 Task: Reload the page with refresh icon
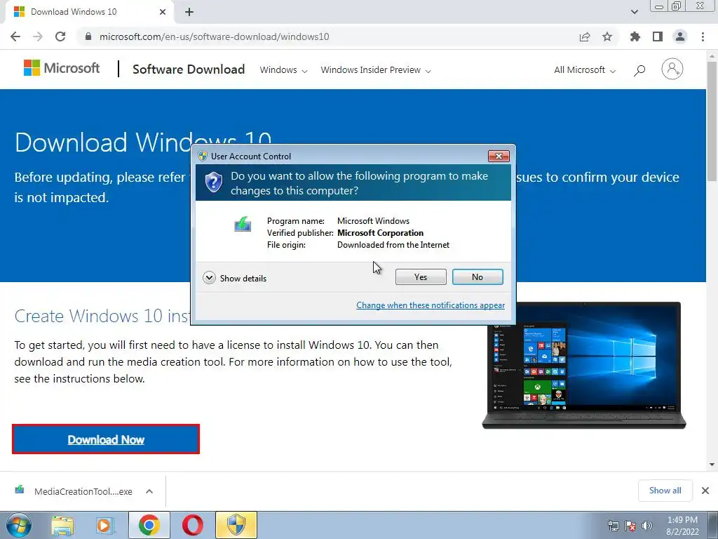point(60,36)
